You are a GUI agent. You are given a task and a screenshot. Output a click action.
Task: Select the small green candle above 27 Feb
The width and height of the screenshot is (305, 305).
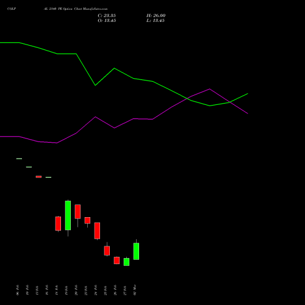(126, 262)
